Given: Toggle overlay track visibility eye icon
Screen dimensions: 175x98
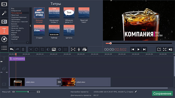Looking at the screenshot, I should click(1, 72).
